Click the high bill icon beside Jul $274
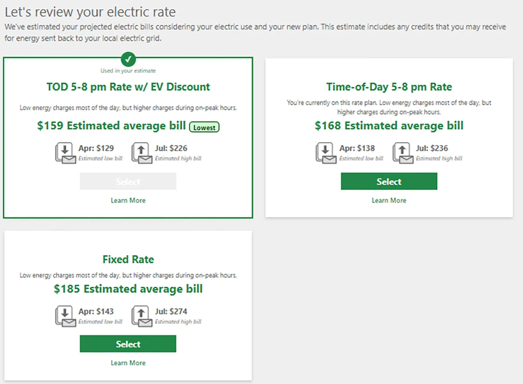The height and width of the screenshot is (384, 523). pos(142,316)
